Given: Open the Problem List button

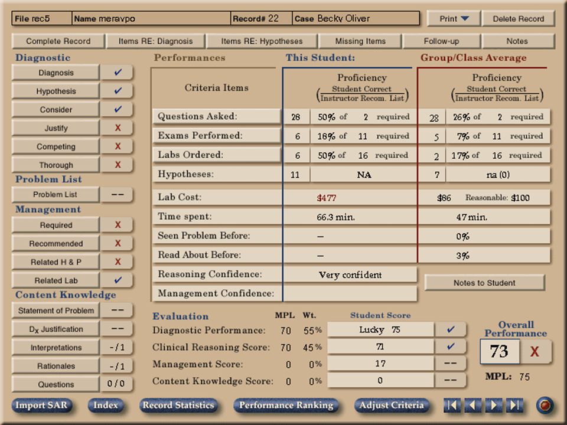Looking at the screenshot, I should click(56, 194).
